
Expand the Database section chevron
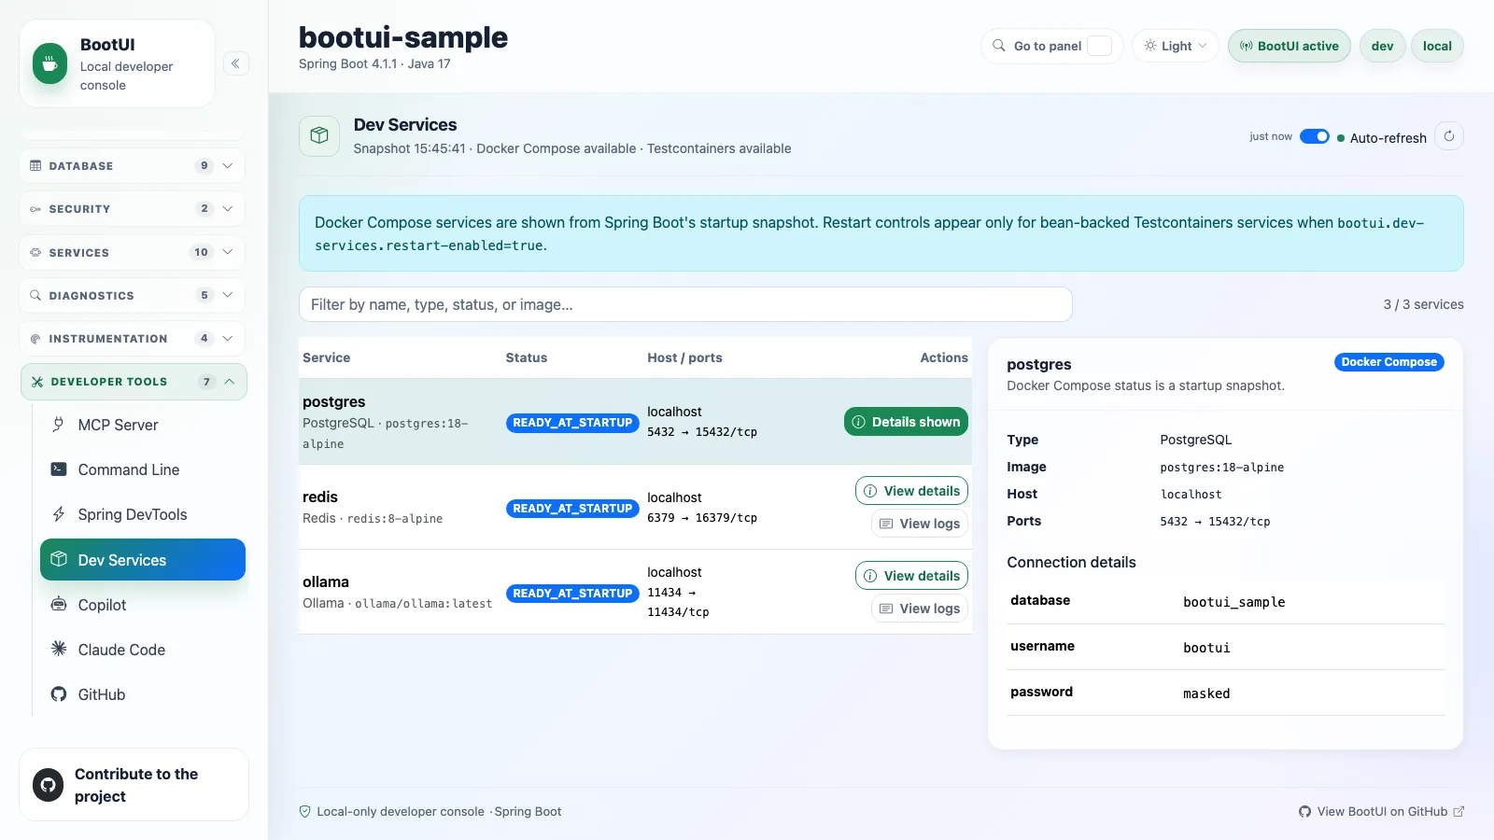point(228,166)
